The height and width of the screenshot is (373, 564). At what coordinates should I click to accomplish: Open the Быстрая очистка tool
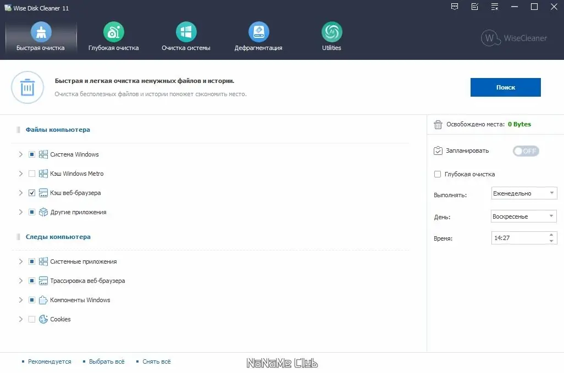40,37
